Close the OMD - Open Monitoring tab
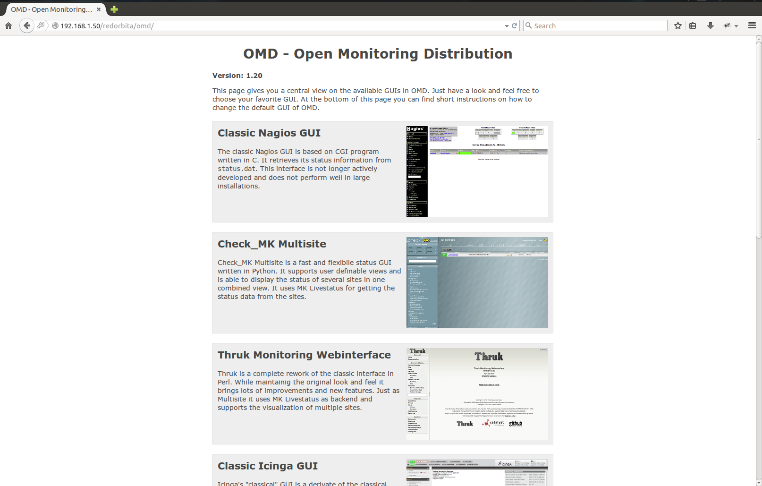Image resolution: width=762 pixels, height=486 pixels. click(99, 9)
